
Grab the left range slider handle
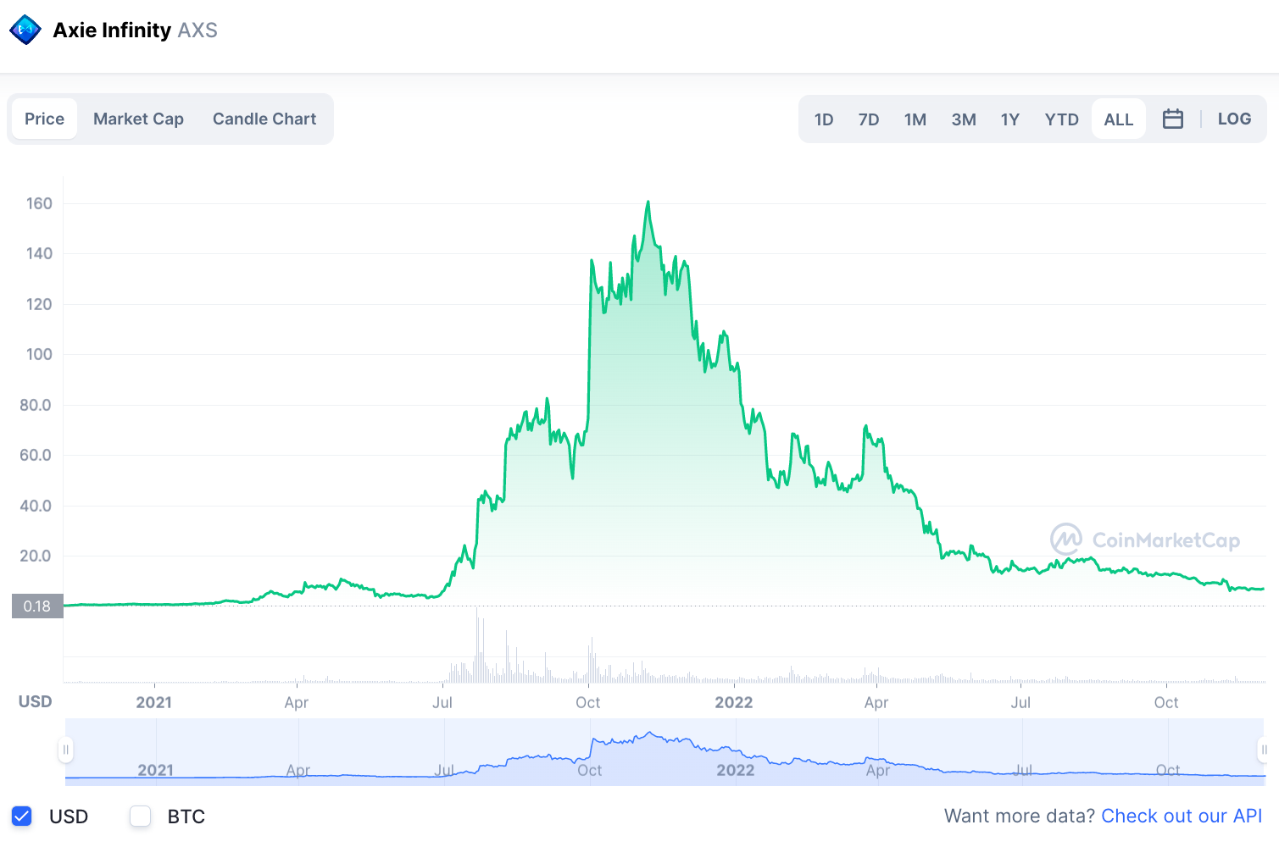coord(65,750)
